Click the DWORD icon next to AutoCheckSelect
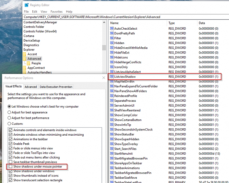 point(112,28)
